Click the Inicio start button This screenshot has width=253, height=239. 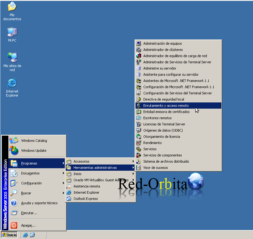[10, 235]
